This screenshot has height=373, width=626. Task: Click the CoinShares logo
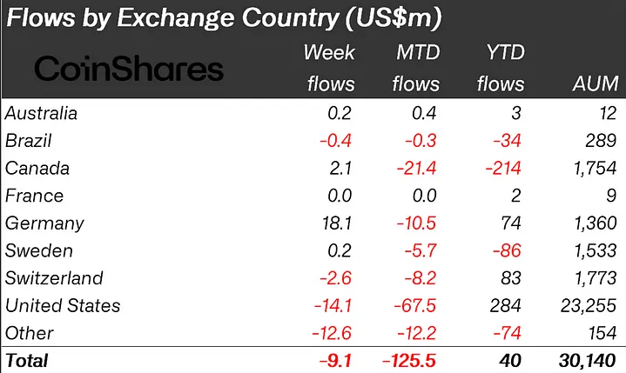[x=129, y=69]
